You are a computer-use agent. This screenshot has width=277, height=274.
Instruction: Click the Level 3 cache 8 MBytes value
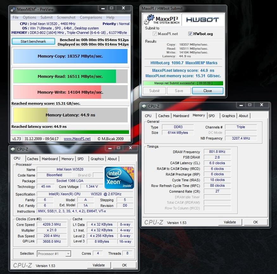102,241
